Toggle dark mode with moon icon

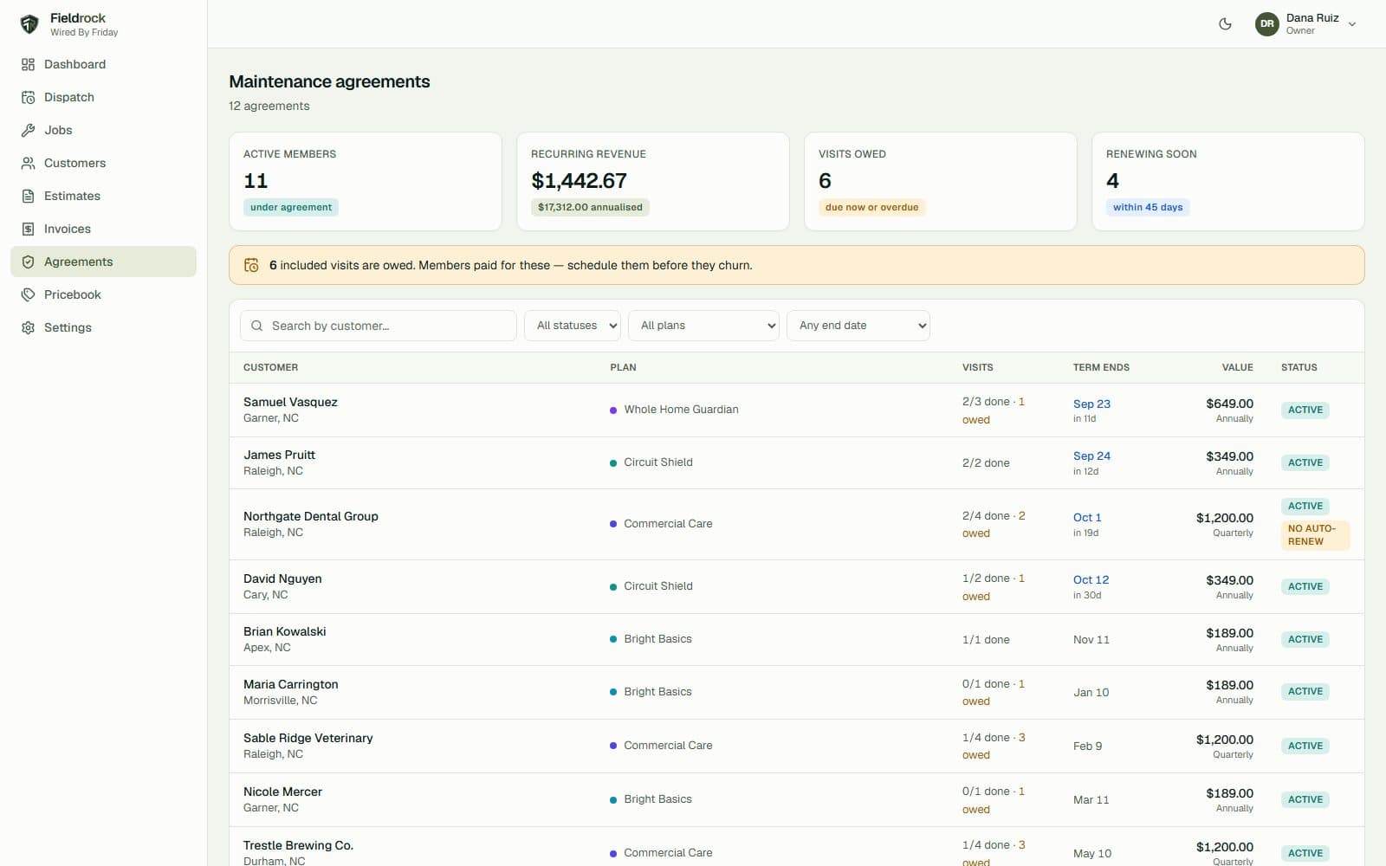point(1225,24)
